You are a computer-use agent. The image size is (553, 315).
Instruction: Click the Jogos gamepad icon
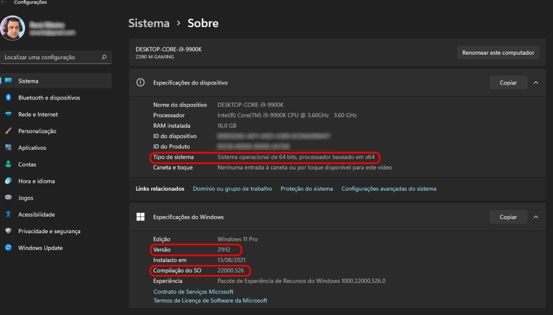pos(8,197)
